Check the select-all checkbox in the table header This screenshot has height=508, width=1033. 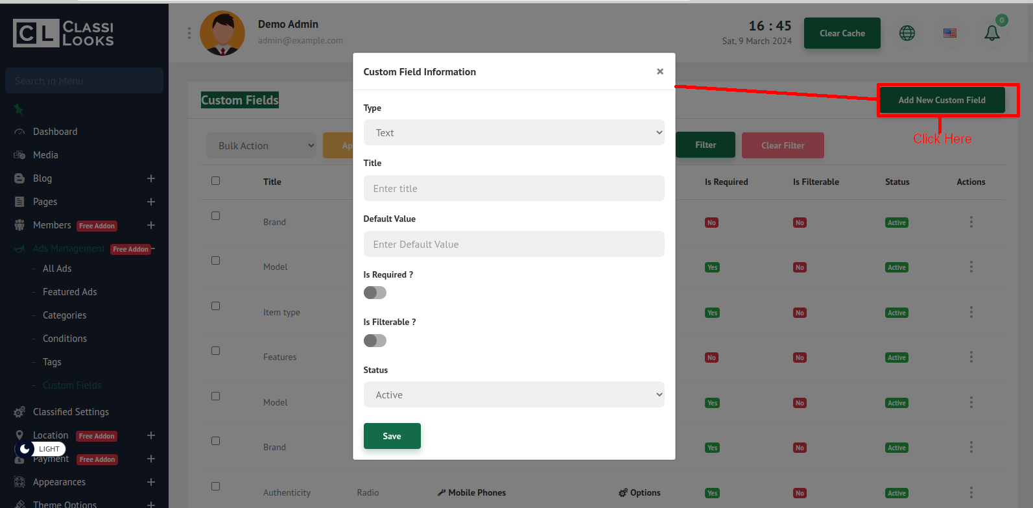[x=215, y=181]
